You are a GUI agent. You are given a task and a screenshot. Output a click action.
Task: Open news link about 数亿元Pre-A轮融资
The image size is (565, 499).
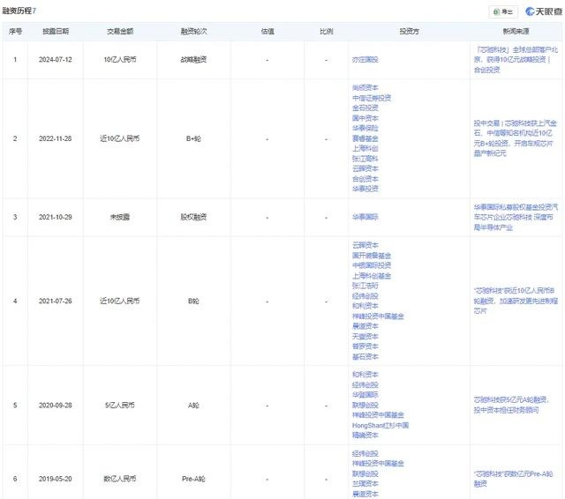coord(513,479)
